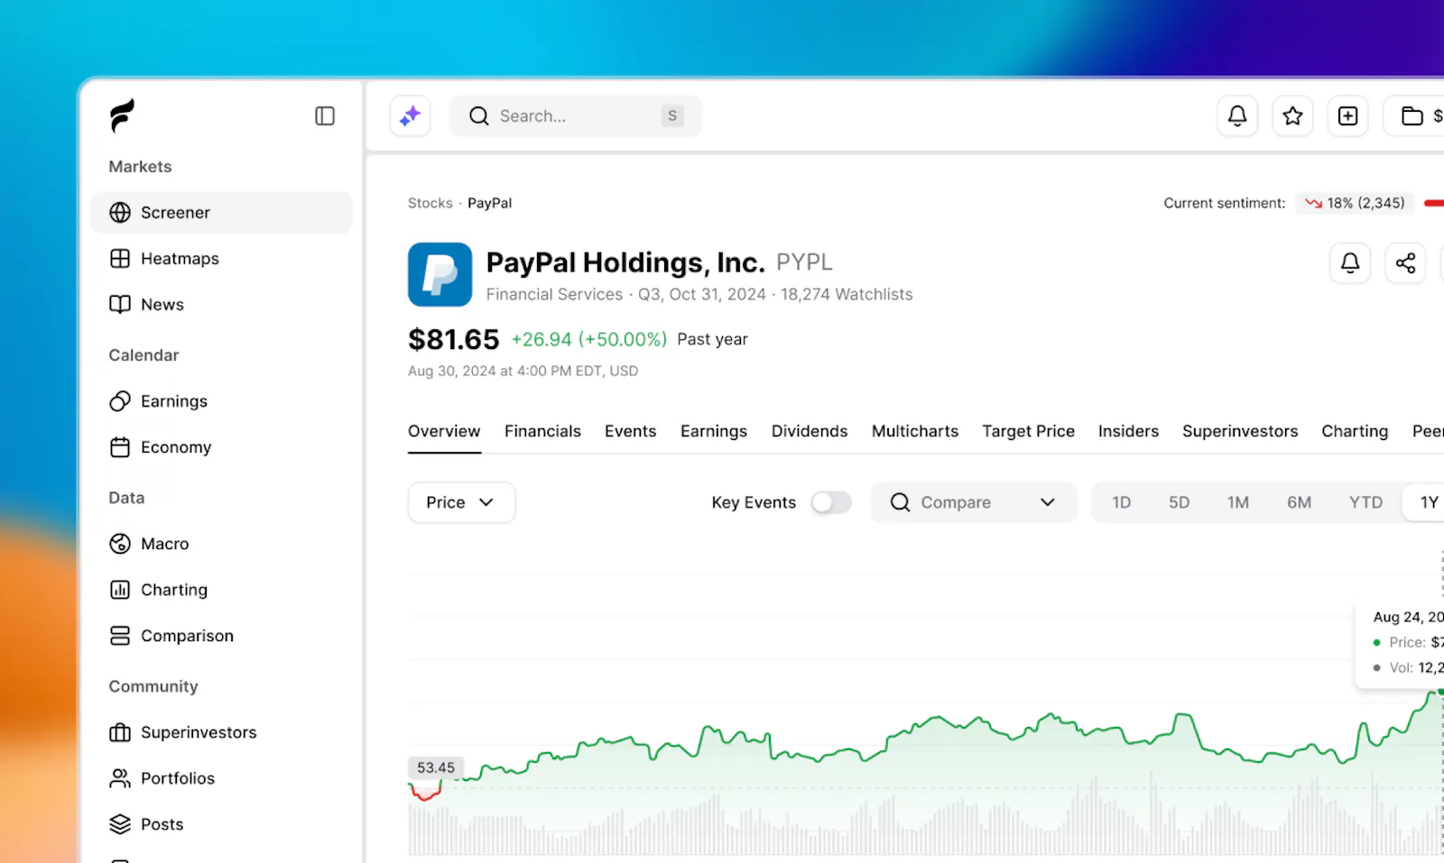Switch to the Financials tab
This screenshot has width=1444, height=863.
pos(542,431)
